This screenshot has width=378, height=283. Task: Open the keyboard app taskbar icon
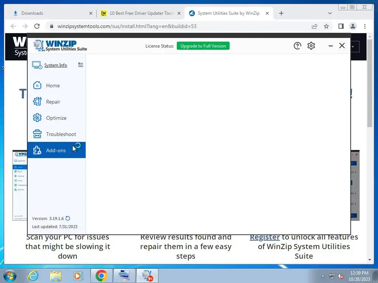click(124, 276)
